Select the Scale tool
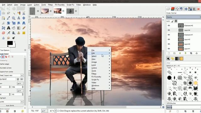 click(x=14, y=23)
